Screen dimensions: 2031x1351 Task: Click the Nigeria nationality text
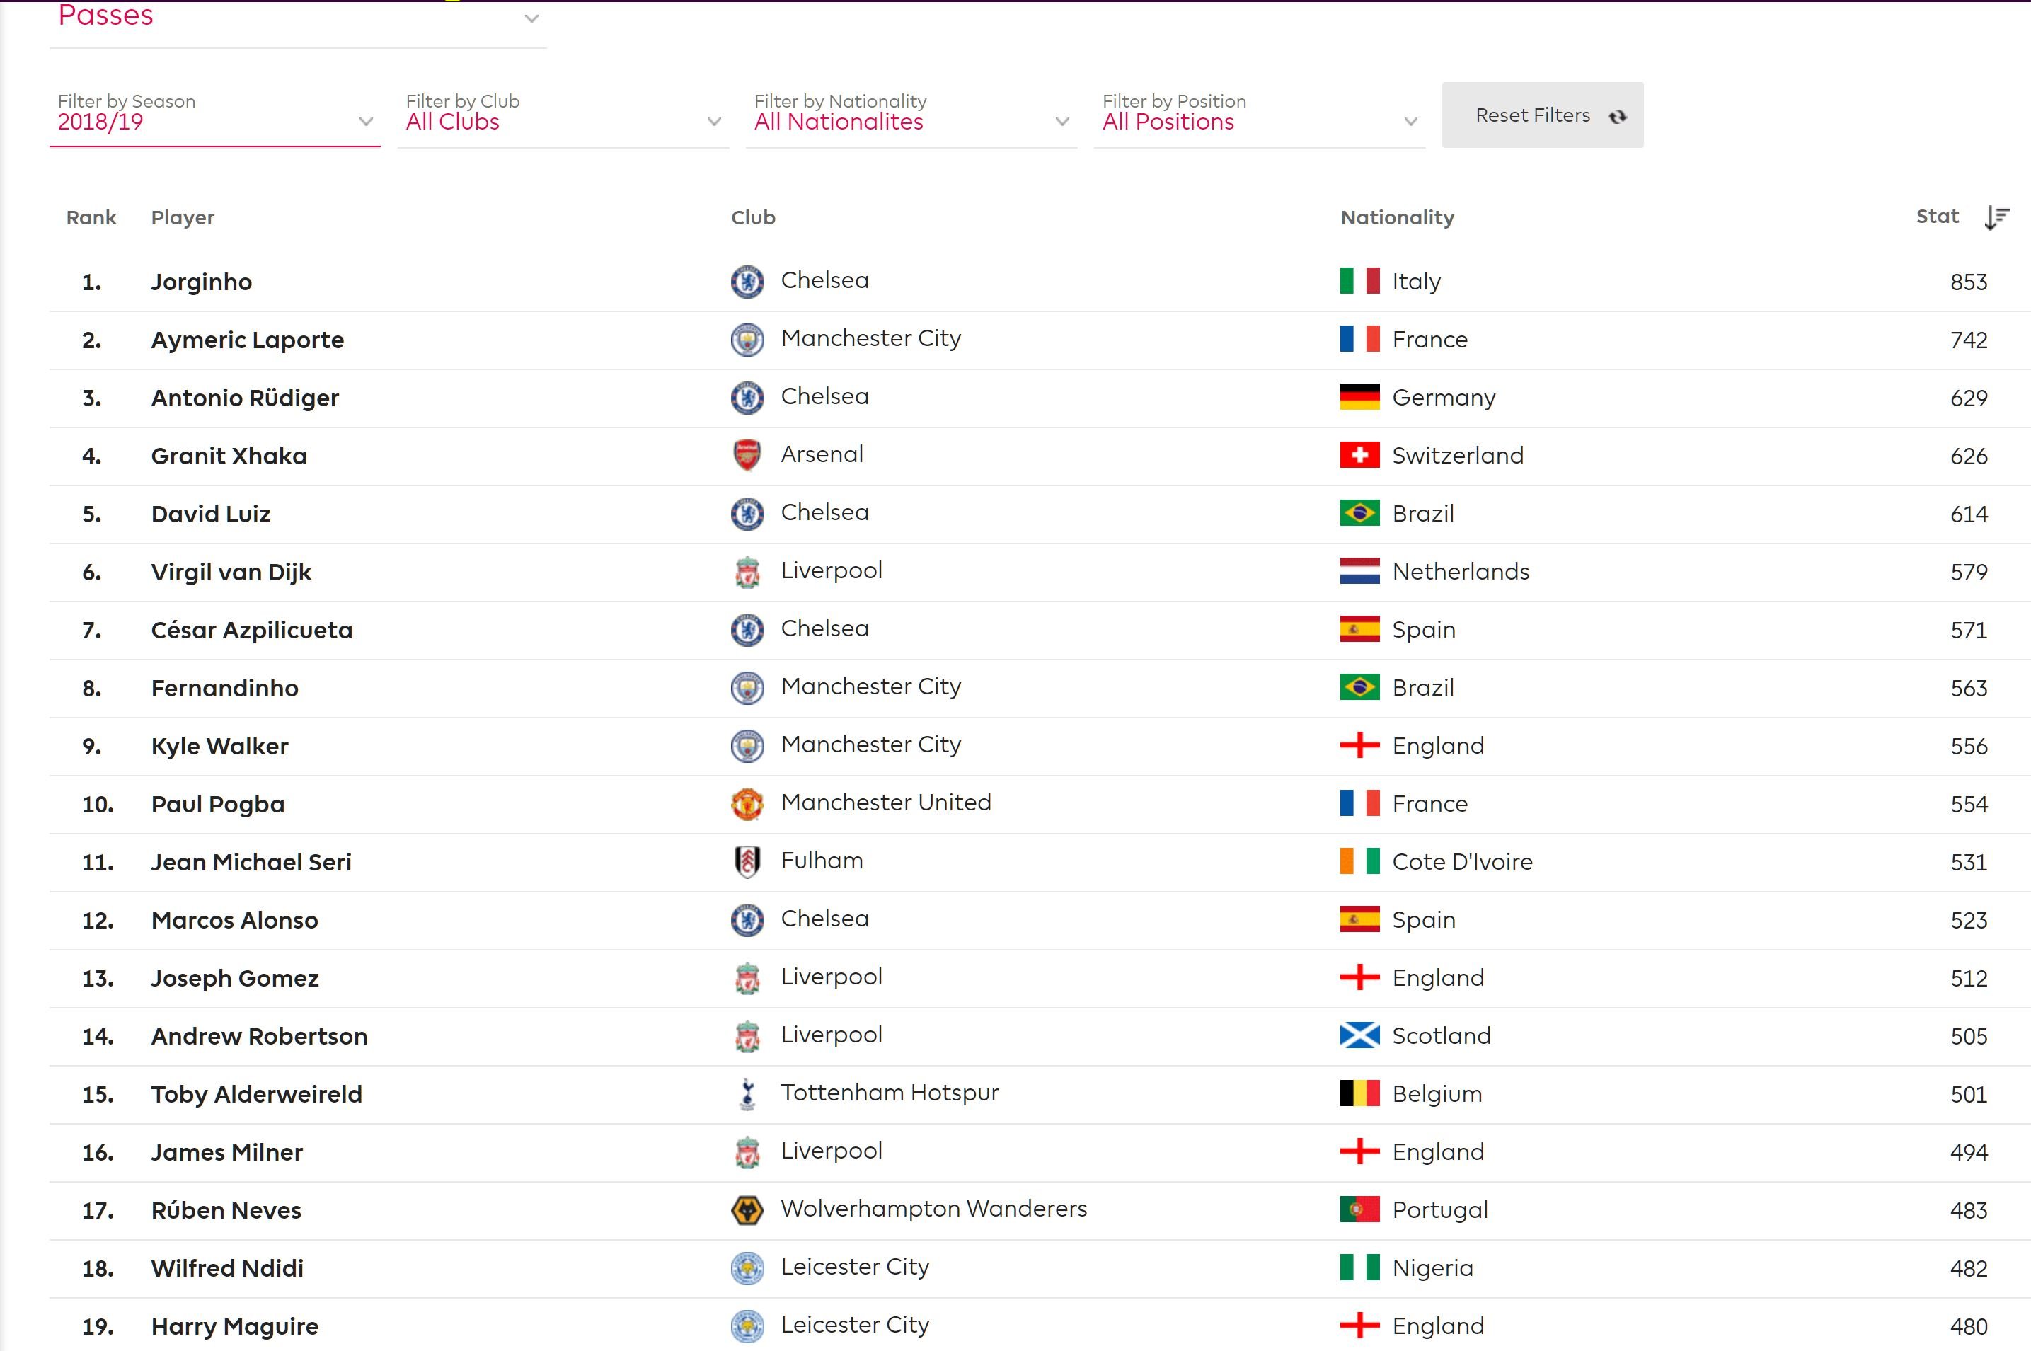(x=1432, y=1268)
